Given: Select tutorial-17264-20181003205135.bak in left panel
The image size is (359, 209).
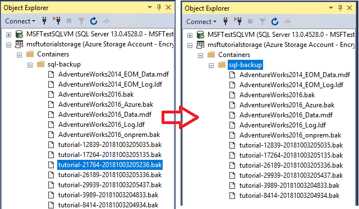Looking at the screenshot, I should point(110,155).
